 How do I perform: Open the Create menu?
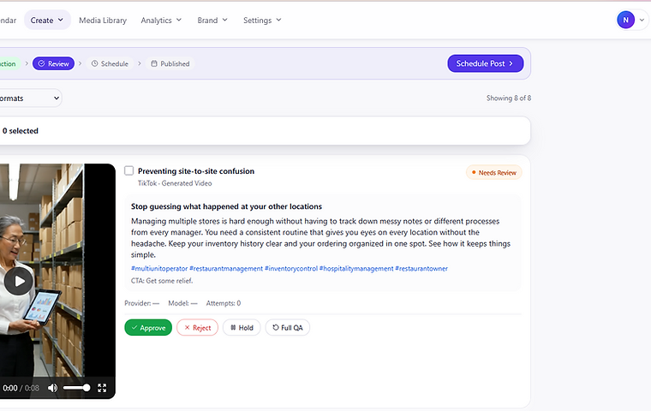[47, 20]
